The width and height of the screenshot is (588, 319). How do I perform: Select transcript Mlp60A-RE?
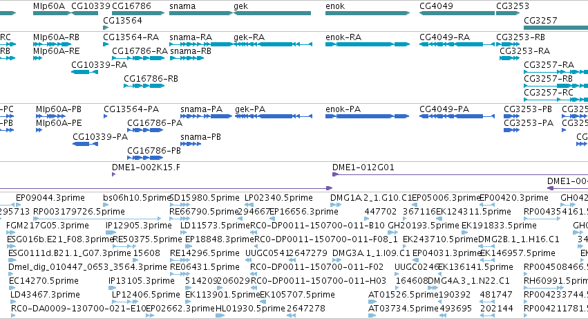coord(56,51)
